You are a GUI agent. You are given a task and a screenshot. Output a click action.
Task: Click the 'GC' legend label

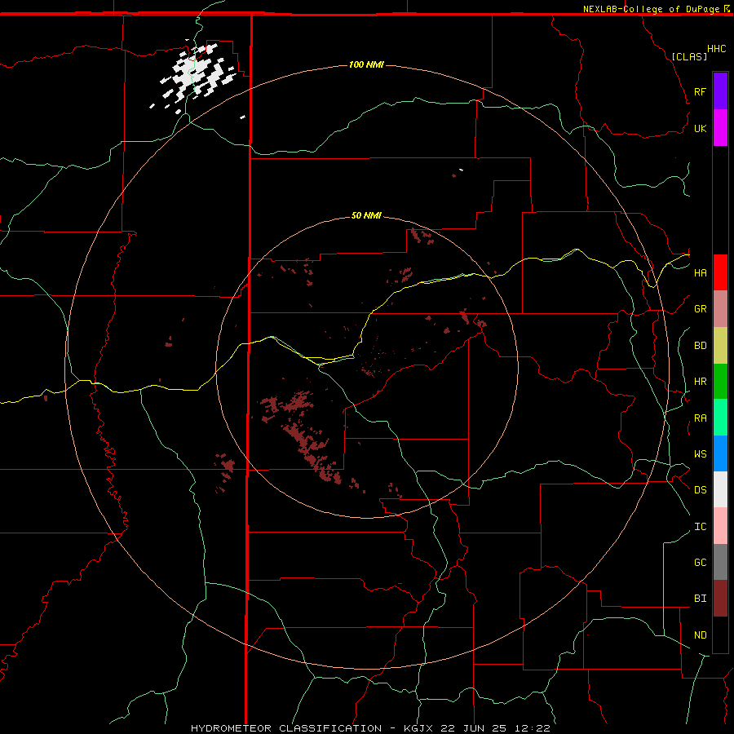pos(700,563)
